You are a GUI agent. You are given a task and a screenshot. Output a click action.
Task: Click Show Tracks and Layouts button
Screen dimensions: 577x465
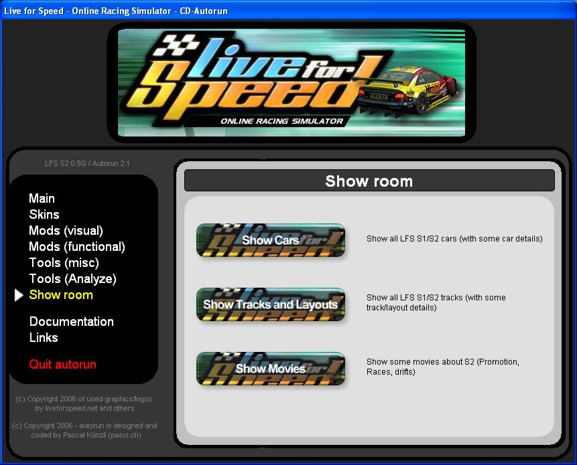click(271, 304)
